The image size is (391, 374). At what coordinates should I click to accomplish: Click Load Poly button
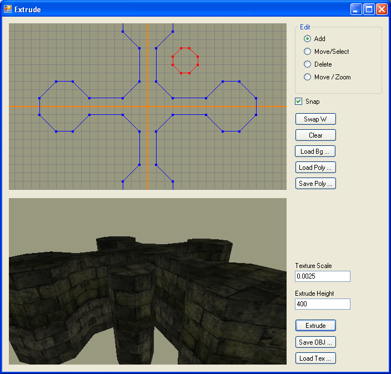[315, 167]
